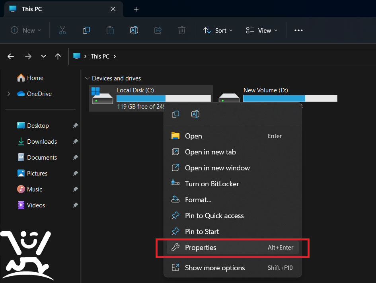Click the Rename icon in the toolbar
Image resolution: width=376 pixels, height=283 pixels.
[134, 31]
